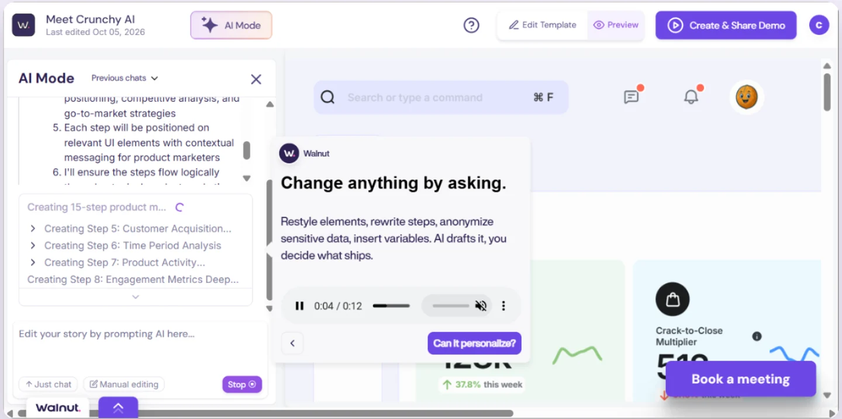Open the notifications bell icon
The width and height of the screenshot is (842, 419).
coord(691,97)
